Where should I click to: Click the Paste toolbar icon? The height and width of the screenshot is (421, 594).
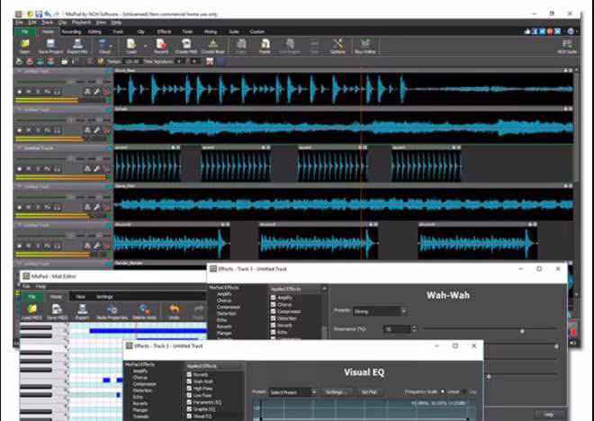click(x=265, y=46)
